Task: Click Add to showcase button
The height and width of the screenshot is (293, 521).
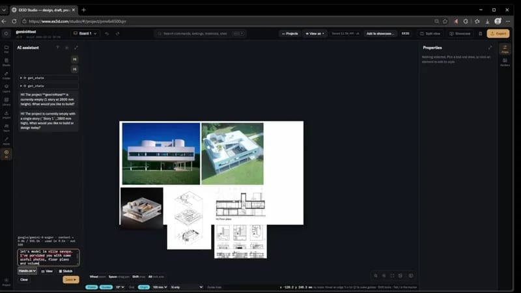Action: (380, 34)
